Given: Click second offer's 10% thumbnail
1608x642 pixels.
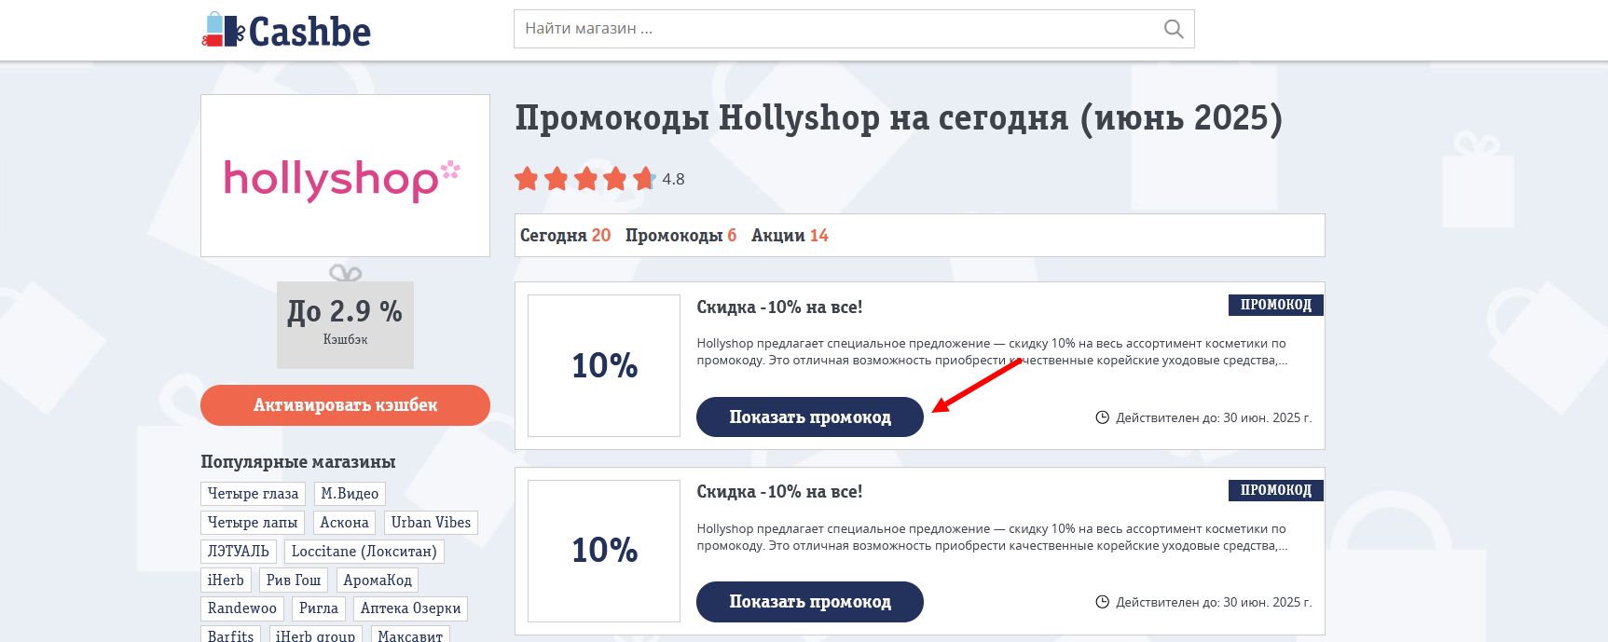Looking at the screenshot, I should [x=604, y=551].
